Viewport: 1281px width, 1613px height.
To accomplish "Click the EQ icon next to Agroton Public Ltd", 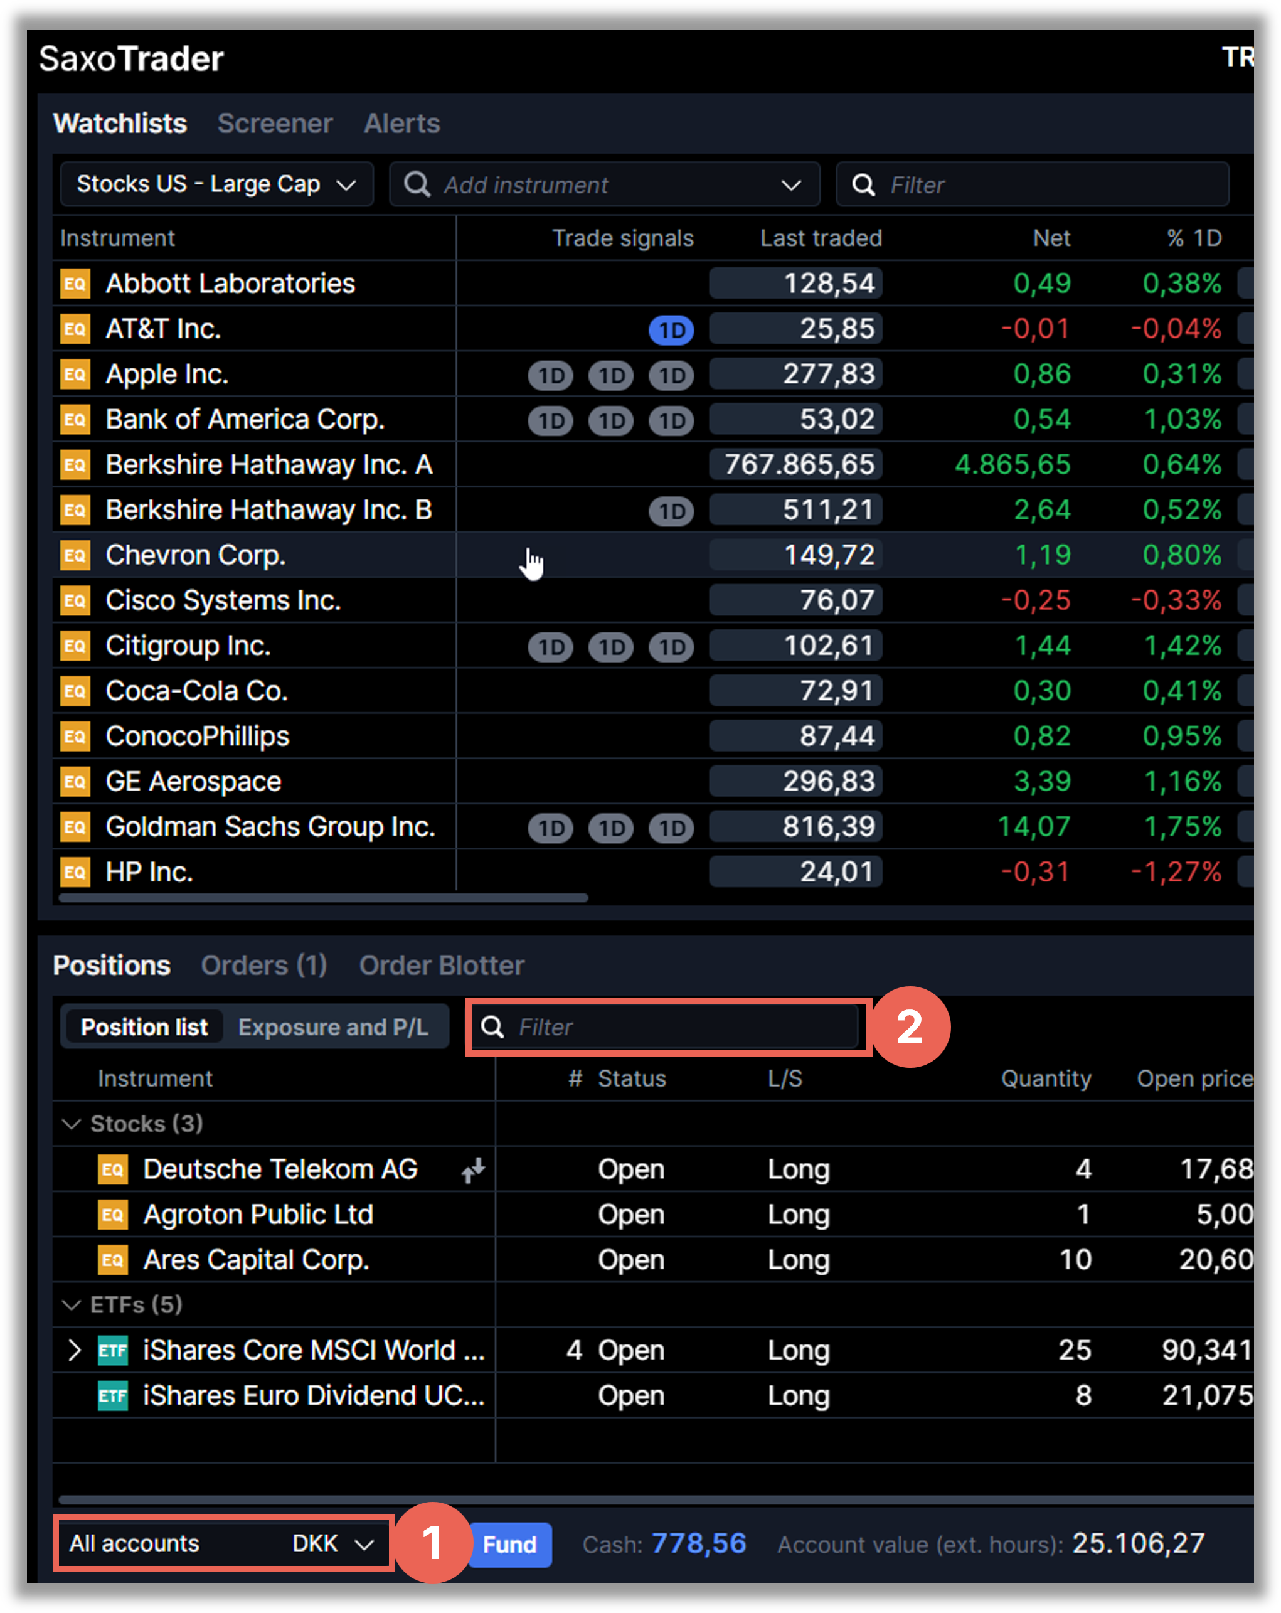I will click(x=112, y=1214).
